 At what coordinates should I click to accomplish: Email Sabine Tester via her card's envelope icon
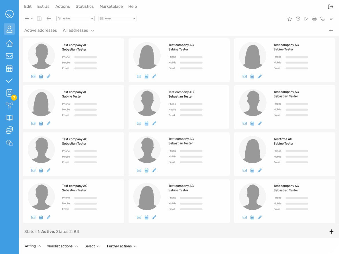point(139,76)
